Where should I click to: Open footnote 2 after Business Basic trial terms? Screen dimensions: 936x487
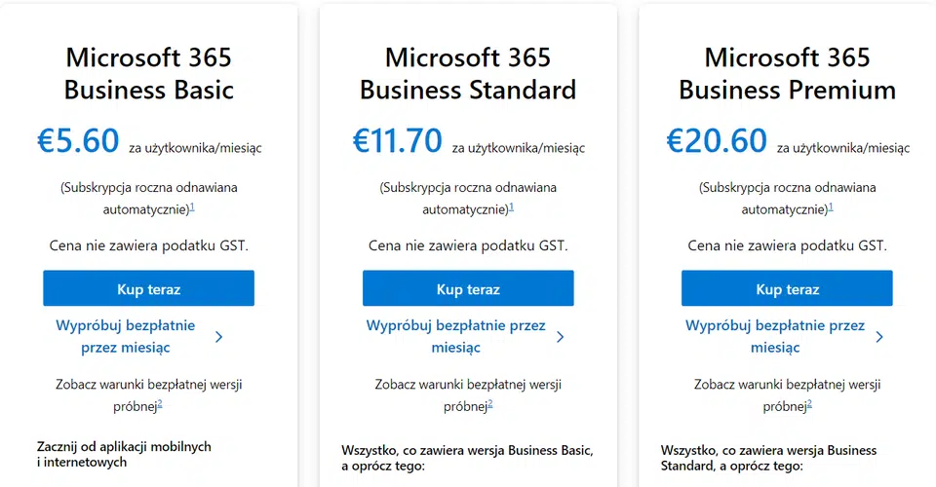(x=160, y=403)
